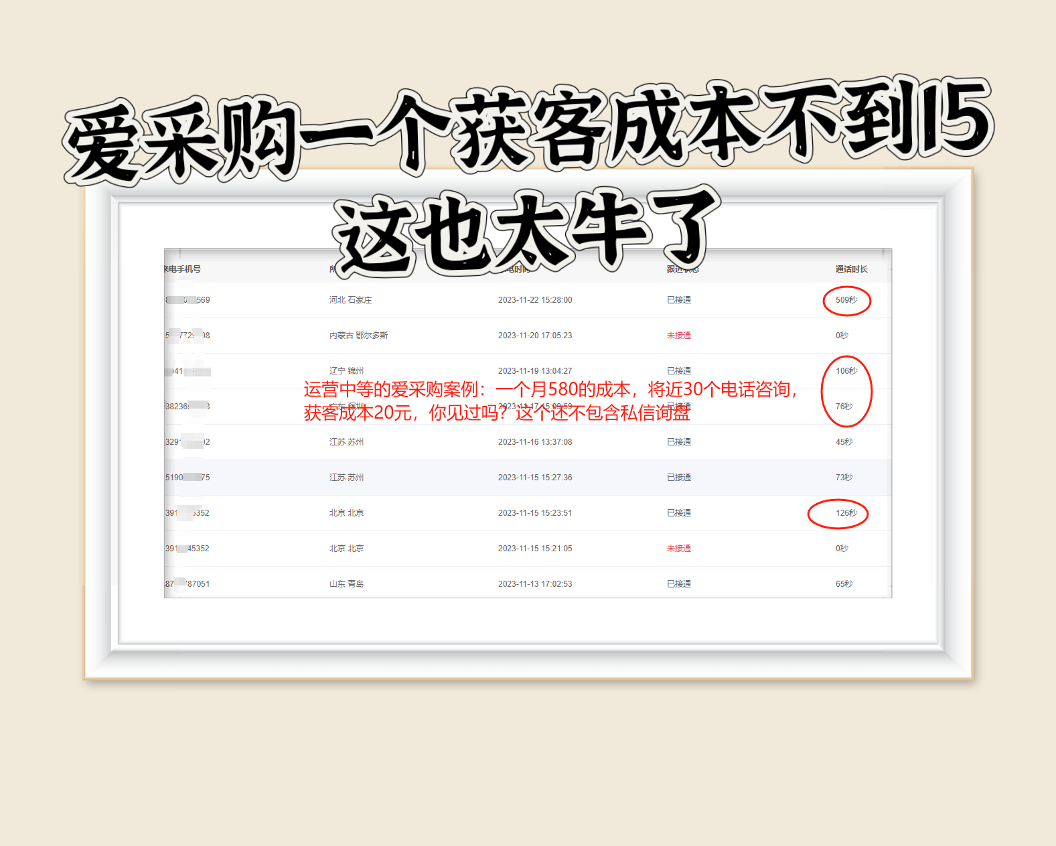Click 北京 北京 in the 15:23:51 row
The image size is (1056, 846).
346,513
